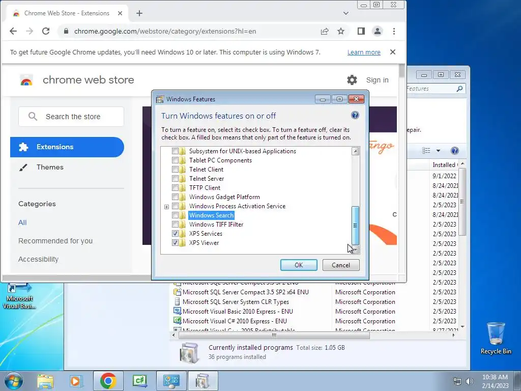This screenshot has width=521, height=391.
Task: Click the Windows Features list scroll thumb
Action: (x=355, y=226)
